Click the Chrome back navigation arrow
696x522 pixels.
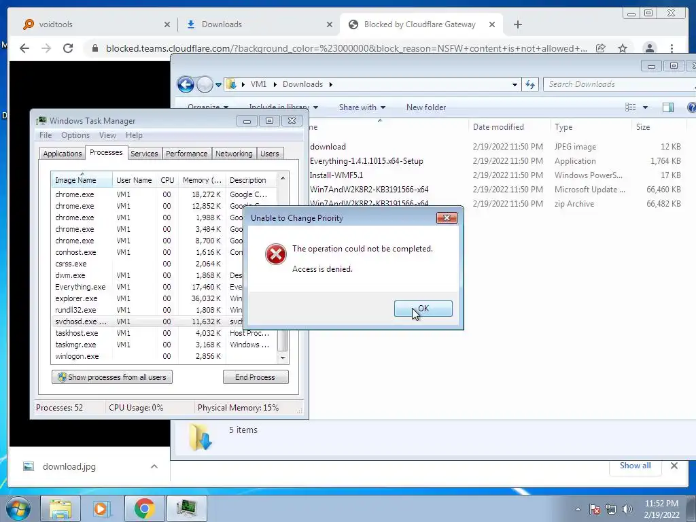(x=24, y=48)
